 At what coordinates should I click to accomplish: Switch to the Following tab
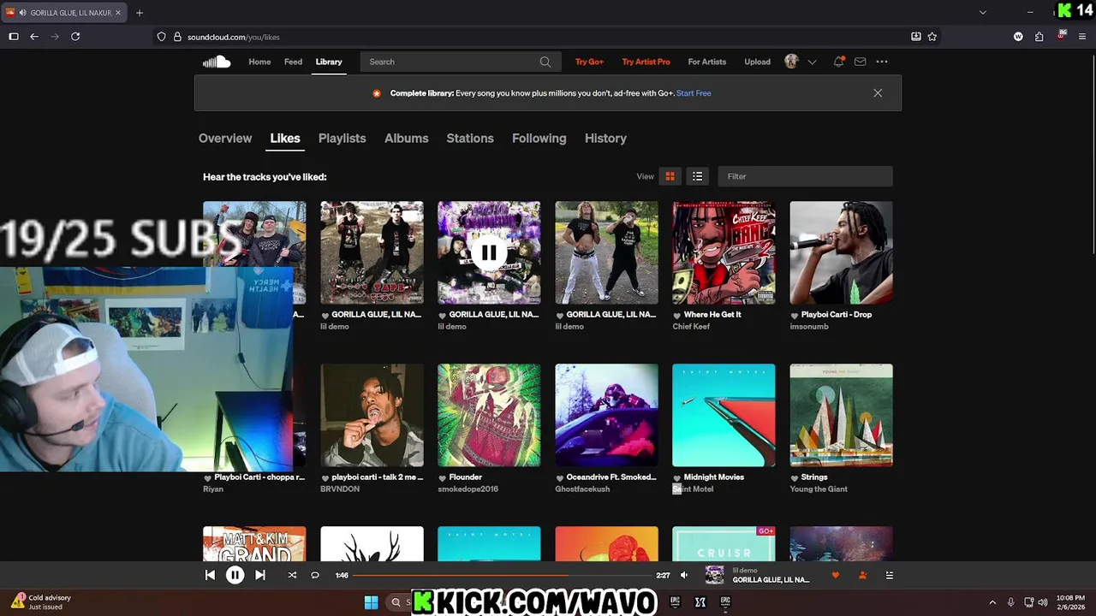click(x=539, y=139)
